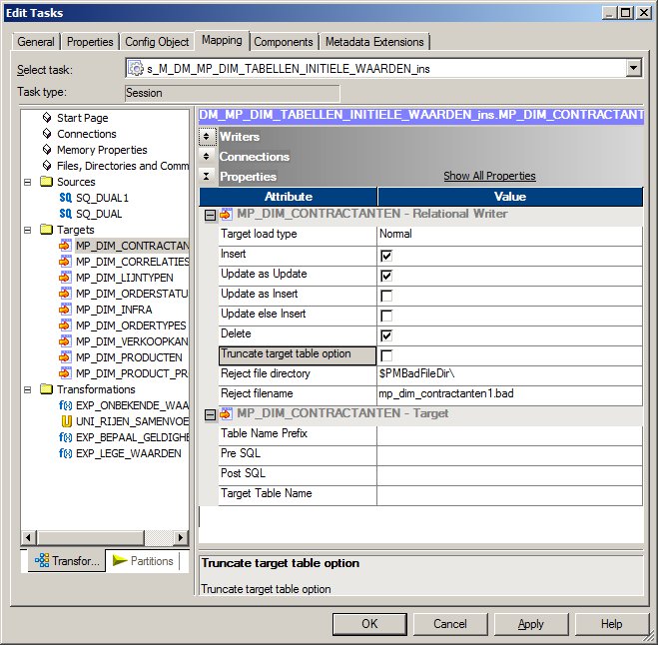658x645 pixels.
Task: Uncheck the Insert checkbox
Action: 386,256
